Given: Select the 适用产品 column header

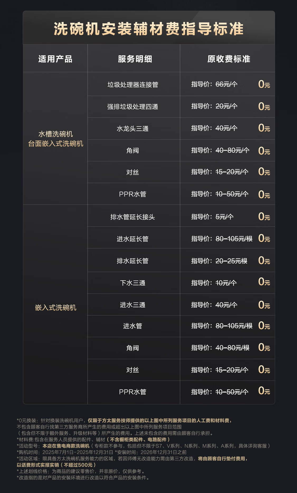Looking at the screenshot, I should click(x=55, y=59).
